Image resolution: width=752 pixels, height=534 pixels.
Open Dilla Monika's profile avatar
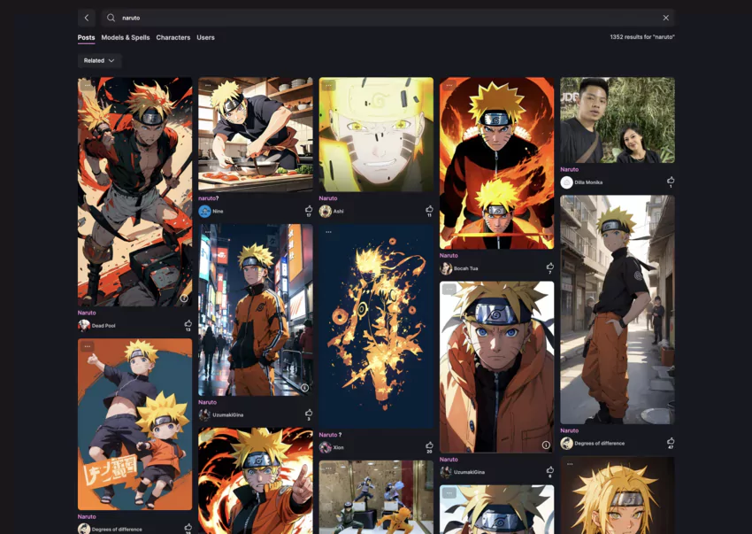pos(564,182)
